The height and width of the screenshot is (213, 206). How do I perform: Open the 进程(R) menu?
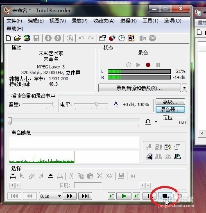(129, 21)
